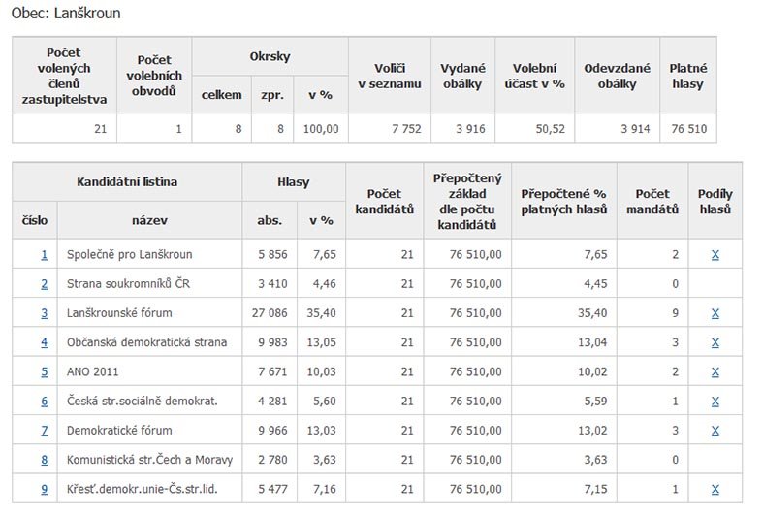Open vote shares X for Občanská demokratická strana
This screenshot has width=763, height=515.
(x=715, y=342)
